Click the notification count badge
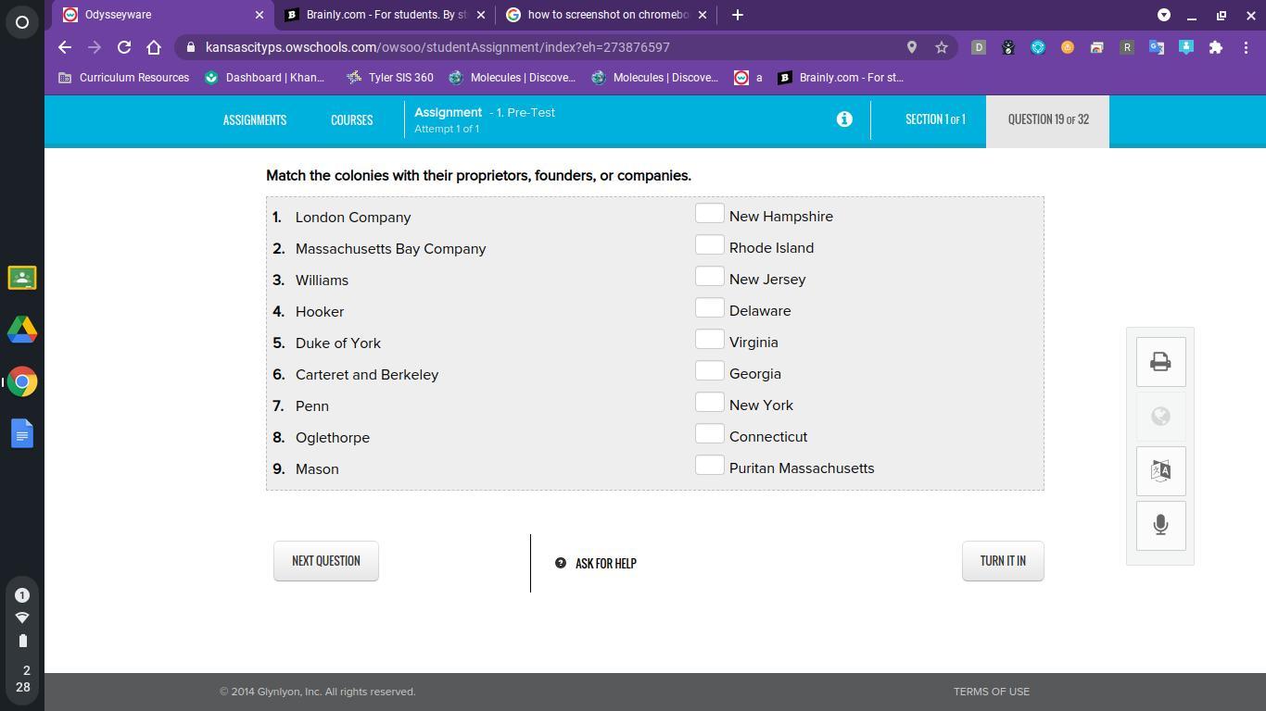This screenshot has height=711, width=1266. [x=22, y=595]
